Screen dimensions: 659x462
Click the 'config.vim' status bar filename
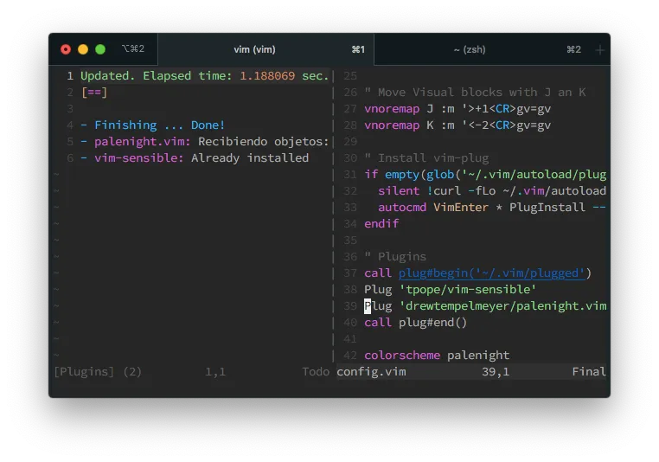(372, 372)
